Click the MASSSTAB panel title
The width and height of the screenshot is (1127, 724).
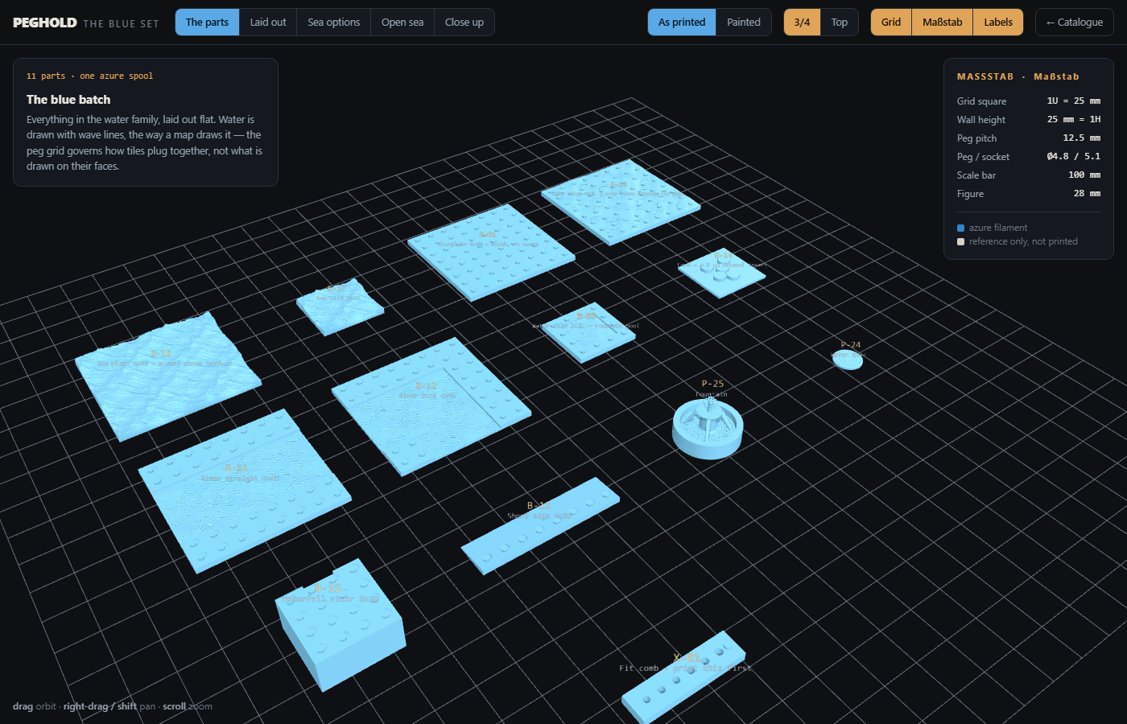pos(1018,76)
